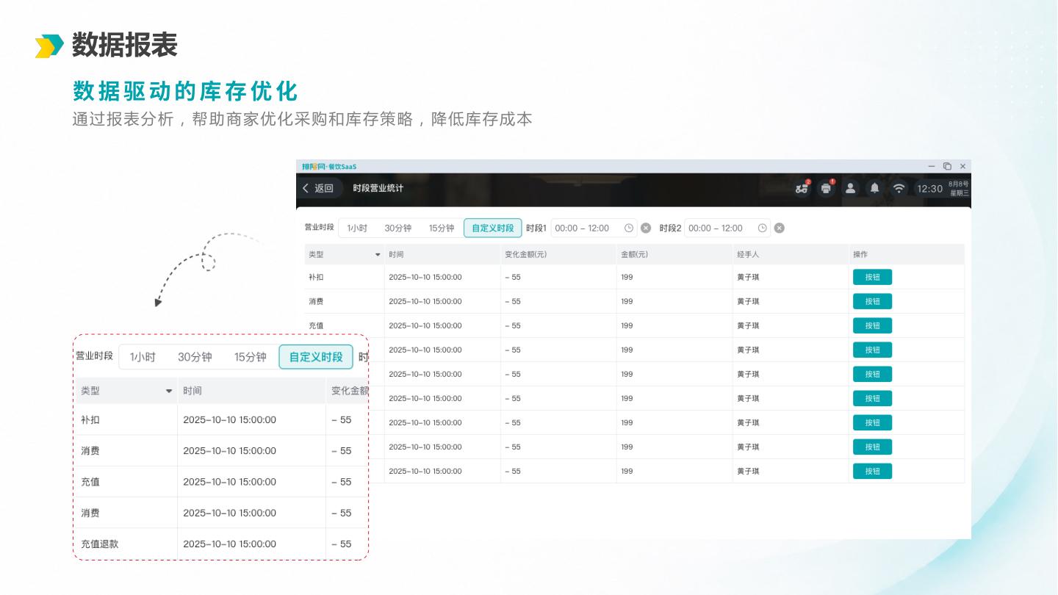Click the 时段营业统计 page title
The width and height of the screenshot is (1058, 595).
click(378, 188)
